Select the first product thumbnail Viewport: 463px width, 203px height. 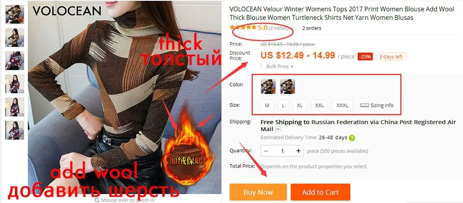(x=14, y=14)
